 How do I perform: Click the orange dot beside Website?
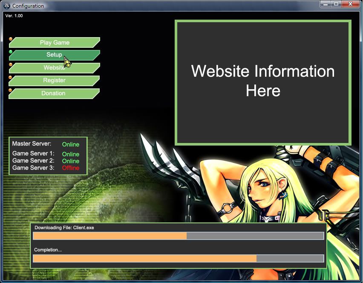click(x=11, y=64)
